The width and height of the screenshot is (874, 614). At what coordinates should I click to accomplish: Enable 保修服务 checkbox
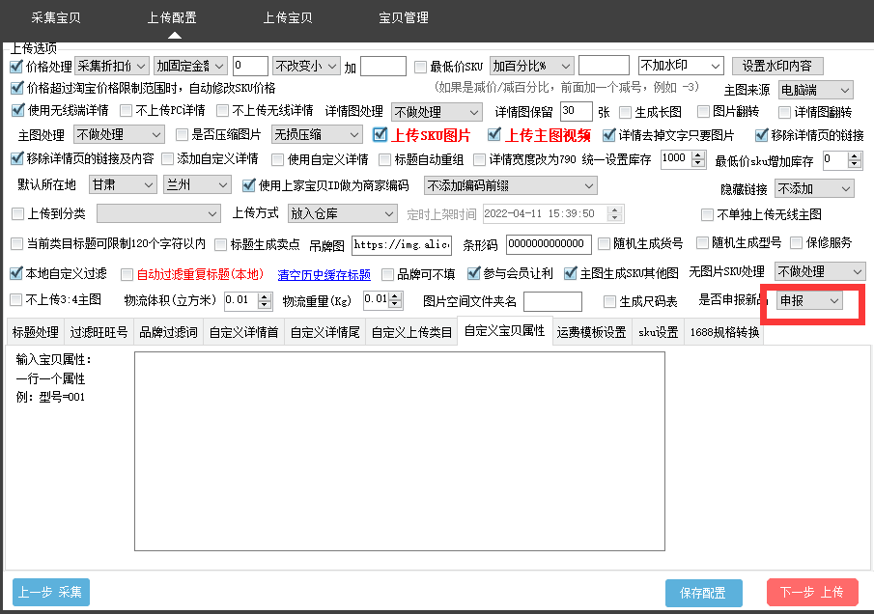coord(797,242)
